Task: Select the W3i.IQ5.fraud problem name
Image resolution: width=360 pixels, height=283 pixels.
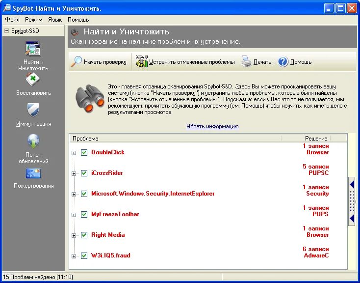Action: tap(111, 255)
